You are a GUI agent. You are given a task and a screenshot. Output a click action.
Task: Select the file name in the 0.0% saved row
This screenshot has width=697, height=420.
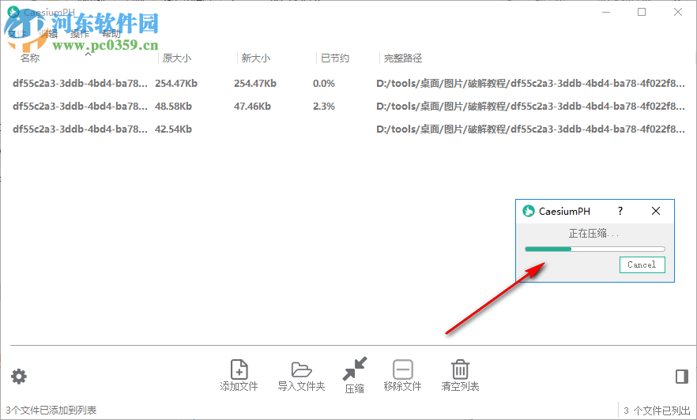click(80, 83)
